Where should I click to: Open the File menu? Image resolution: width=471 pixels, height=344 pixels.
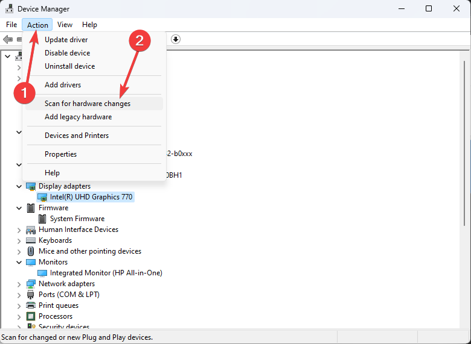pyautogui.click(x=11, y=25)
